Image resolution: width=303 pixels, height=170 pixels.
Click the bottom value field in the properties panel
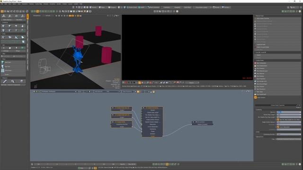(289, 139)
